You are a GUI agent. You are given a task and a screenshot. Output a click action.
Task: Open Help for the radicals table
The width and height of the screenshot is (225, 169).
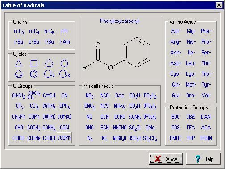tap(203, 159)
